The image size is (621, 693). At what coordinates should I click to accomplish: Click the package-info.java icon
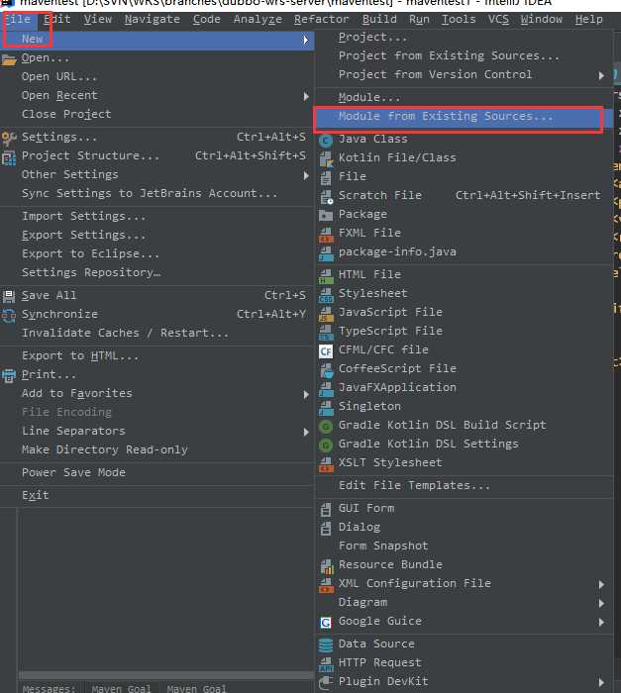coord(326,253)
